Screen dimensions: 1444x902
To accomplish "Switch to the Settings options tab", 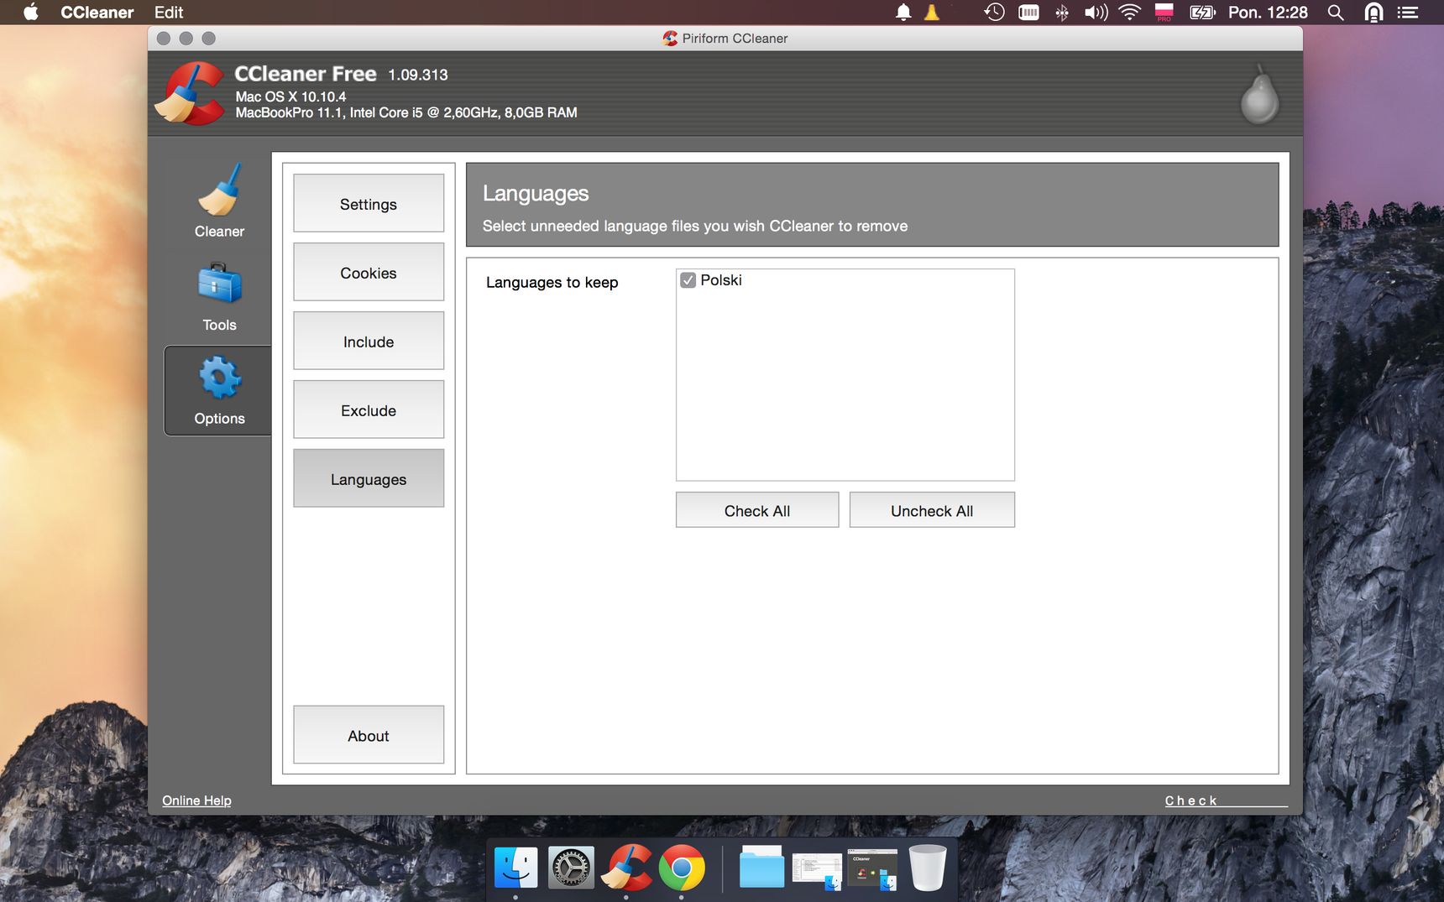I will pos(369,203).
